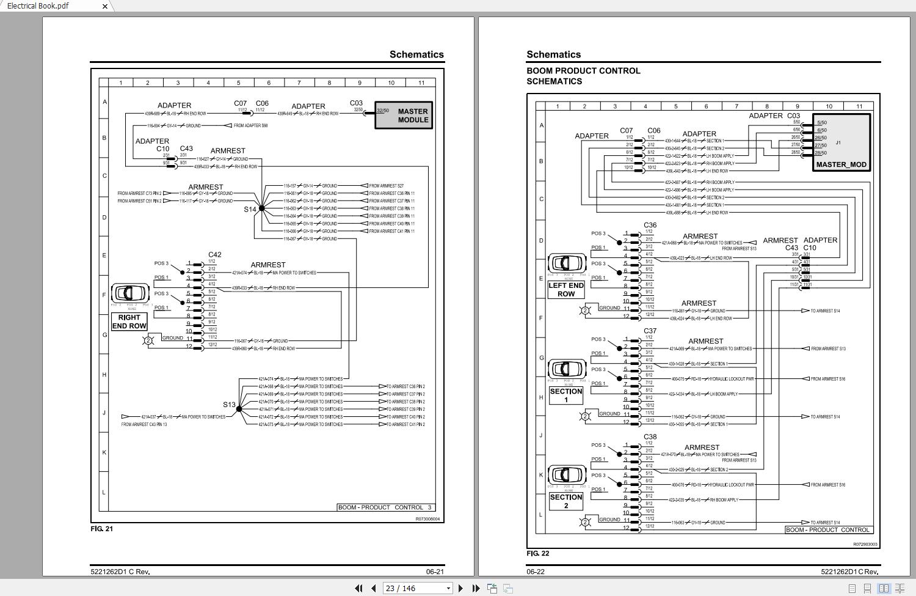Screen dimensions: 916x596
Task: Jump to the last page
Action: click(x=476, y=588)
